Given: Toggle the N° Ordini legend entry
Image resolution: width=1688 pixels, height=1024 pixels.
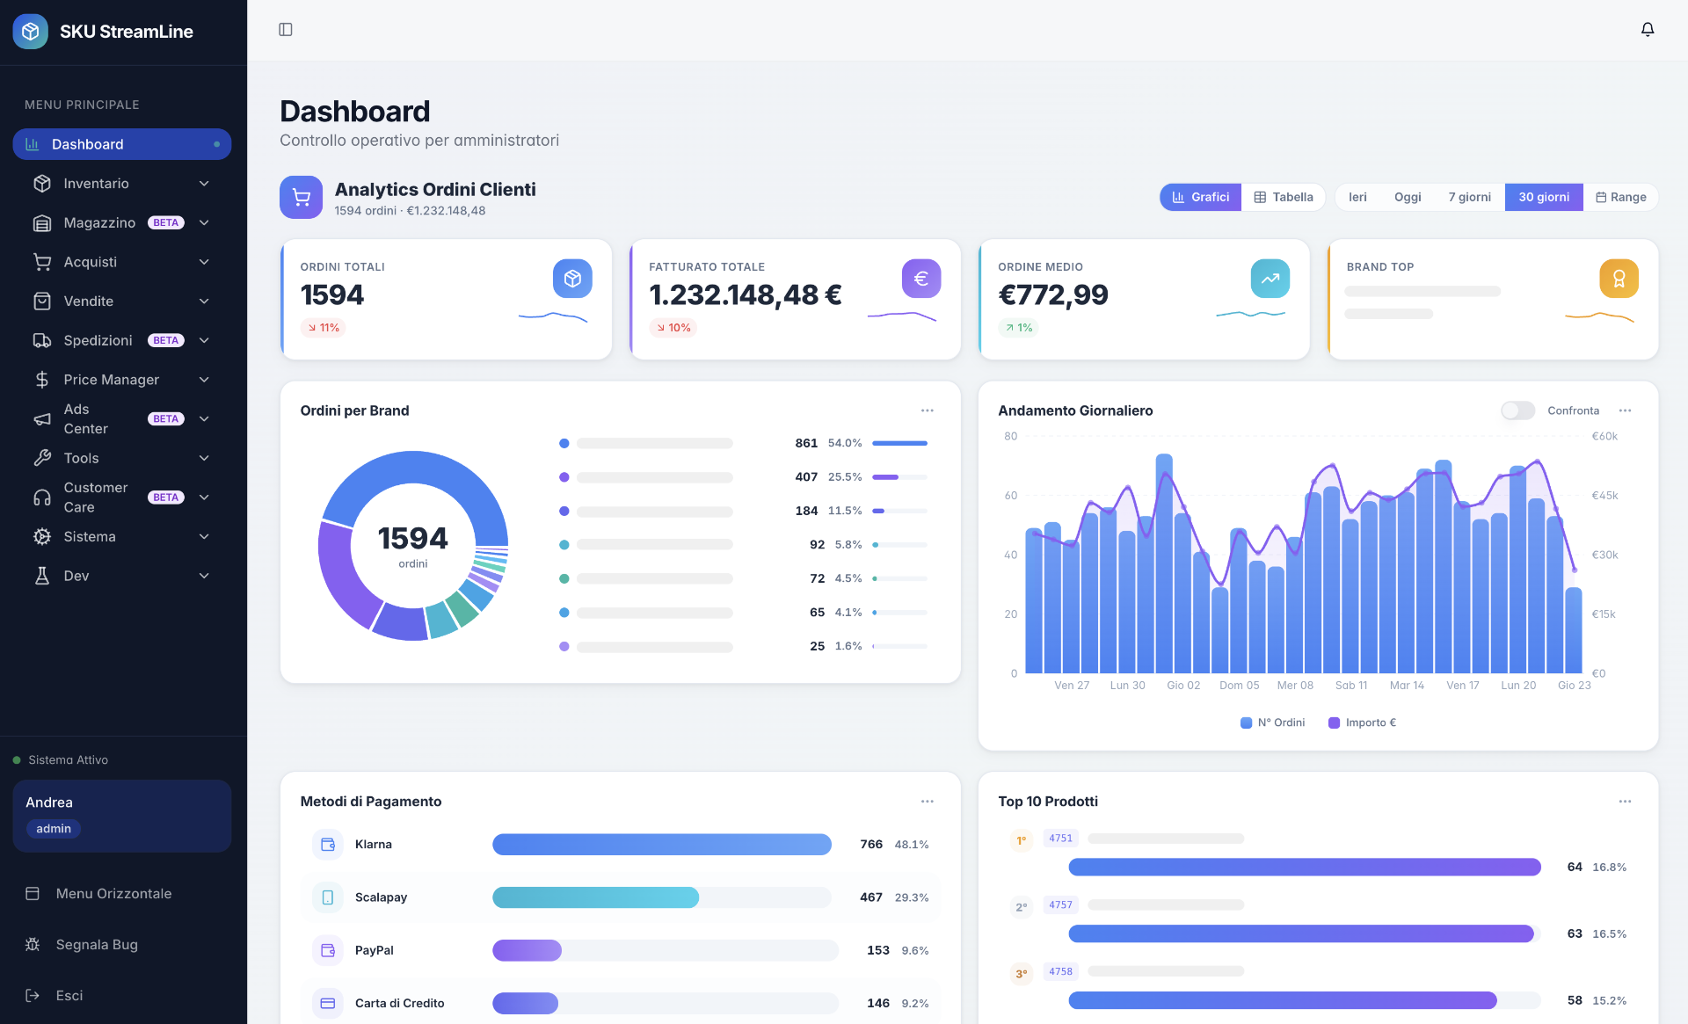Looking at the screenshot, I should click(x=1272, y=722).
